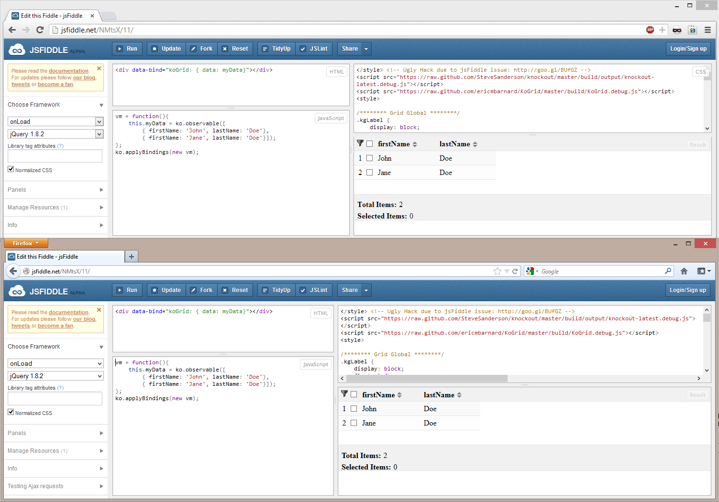The width and height of the screenshot is (719, 502).
Task: Expand the Info section in Firefox window
Action: [x=55, y=469]
